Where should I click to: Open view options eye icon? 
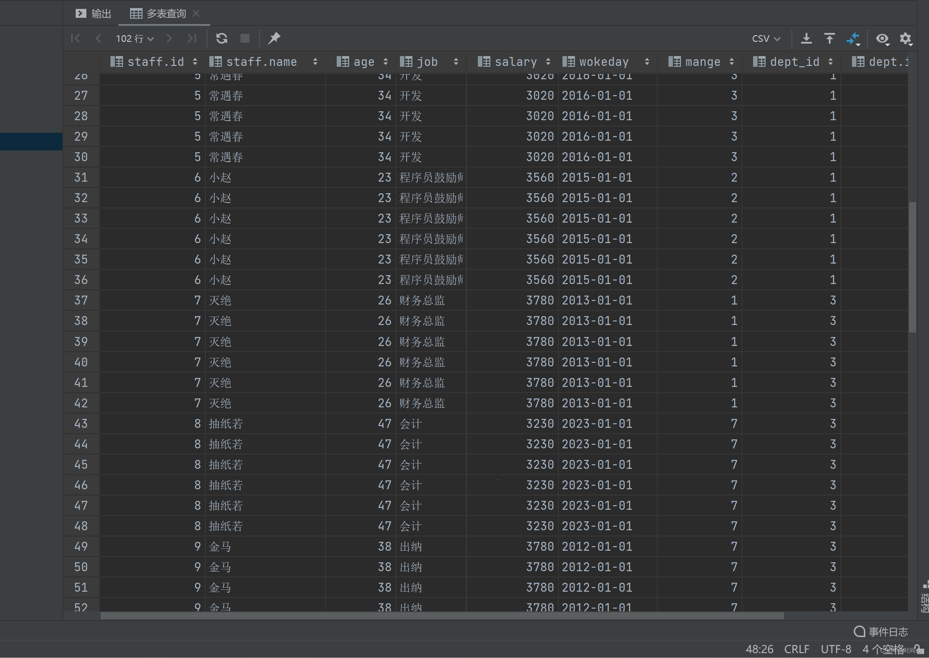point(883,39)
